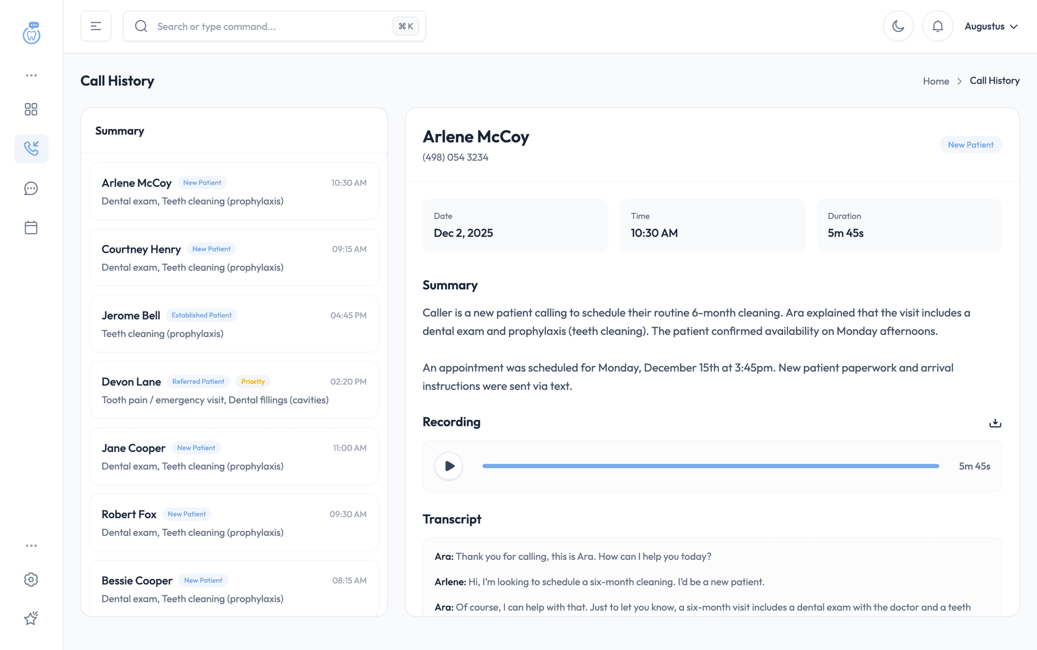Expand the lower sidebar ellipsis menu
Viewport: 1037px width, 650px height.
pyautogui.click(x=31, y=546)
